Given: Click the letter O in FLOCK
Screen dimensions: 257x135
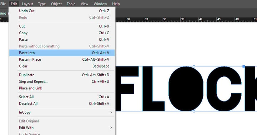Looking at the screenshot, I should tap(186, 89).
